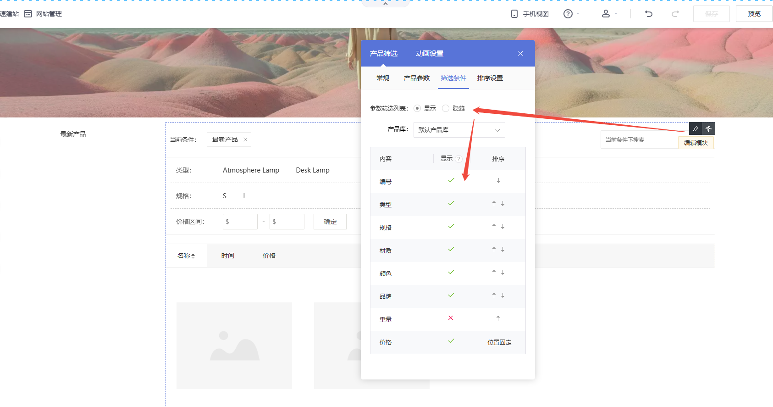
Task: Toggle the 材质 display checkmark
Action: click(x=451, y=249)
